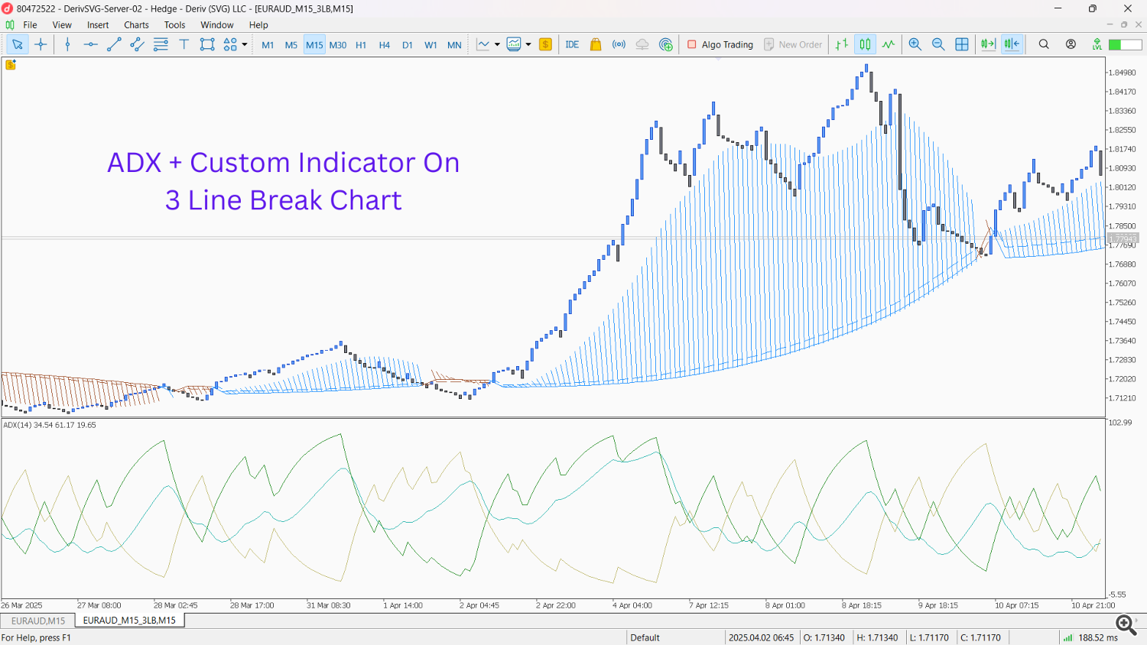The image size is (1147, 645).
Task: Open the Charts menu
Action: click(136, 24)
